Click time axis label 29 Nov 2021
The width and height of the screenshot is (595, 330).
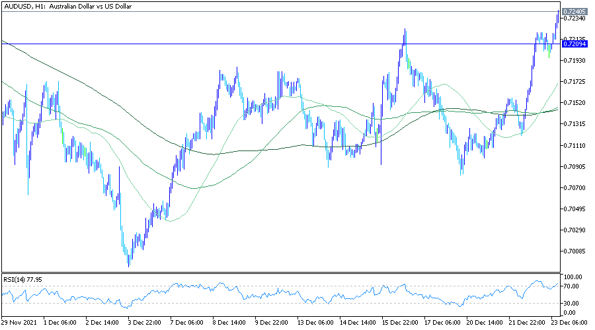point(19,323)
